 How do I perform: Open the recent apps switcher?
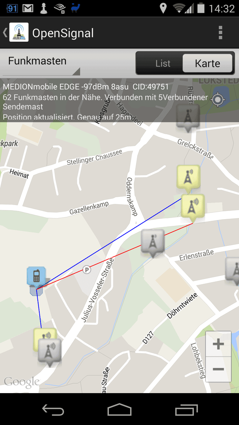(186, 409)
